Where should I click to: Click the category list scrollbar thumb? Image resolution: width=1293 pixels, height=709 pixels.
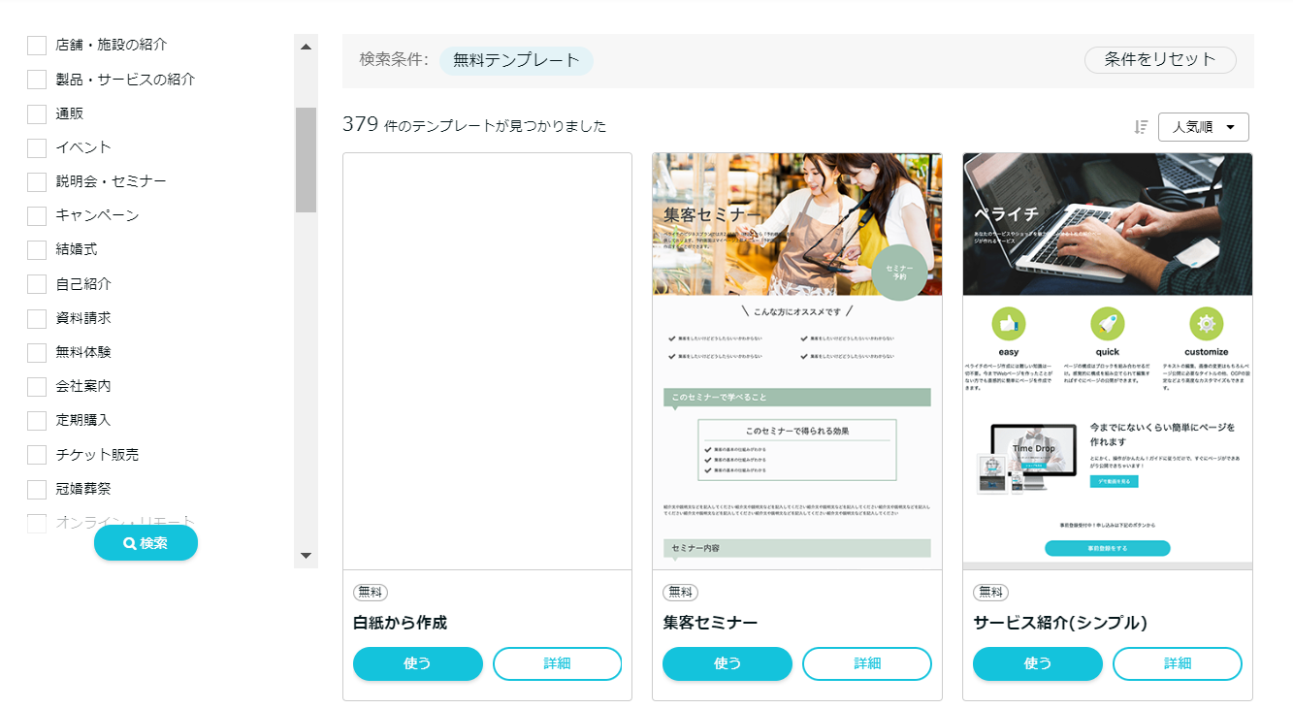306,160
